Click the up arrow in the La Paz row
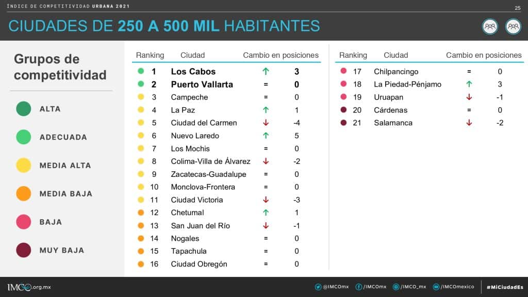Viewport: 528px width, 297px height. coord(266,110)
